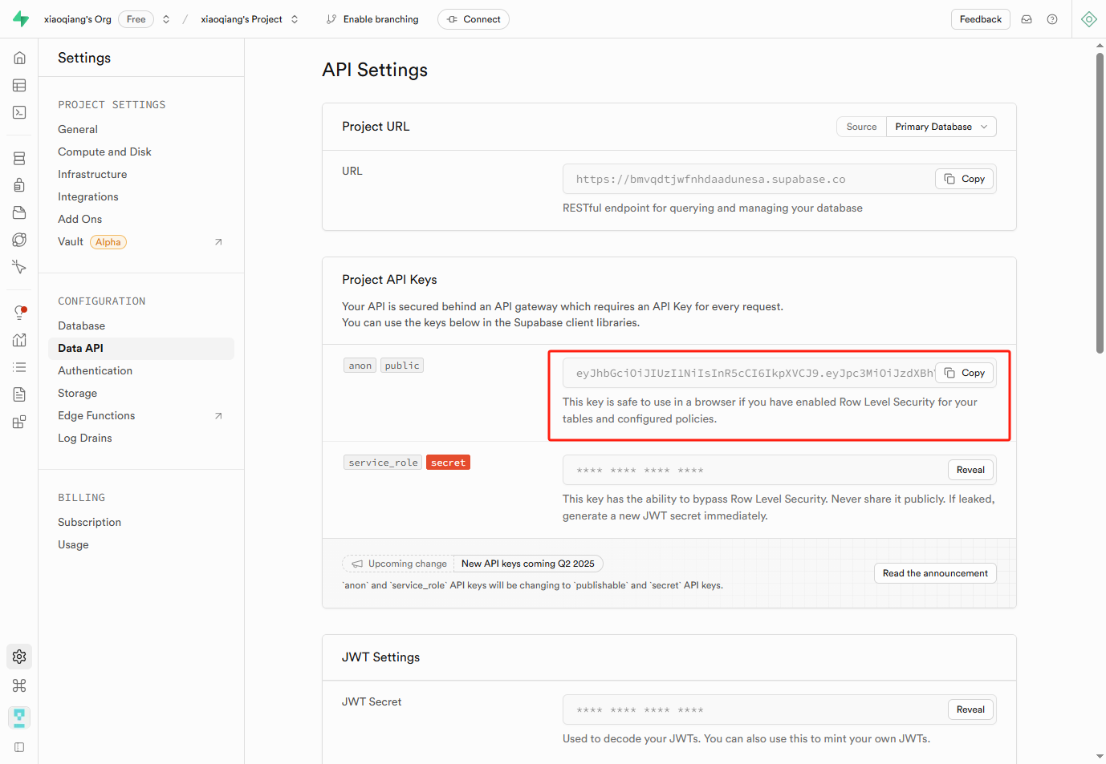Click the Feedback button
Viewport: 1106px width, 764px height.
[x=981, y=19]
